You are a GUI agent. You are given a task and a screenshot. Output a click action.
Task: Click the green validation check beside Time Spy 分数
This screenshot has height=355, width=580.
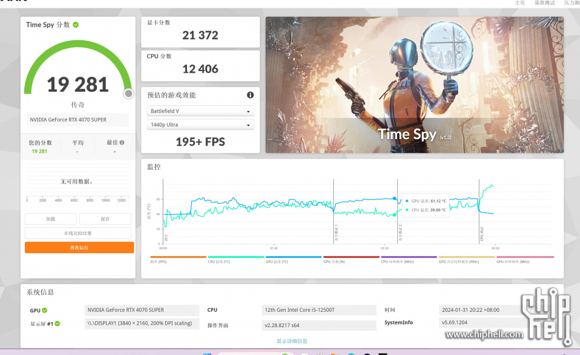point(76,25)
